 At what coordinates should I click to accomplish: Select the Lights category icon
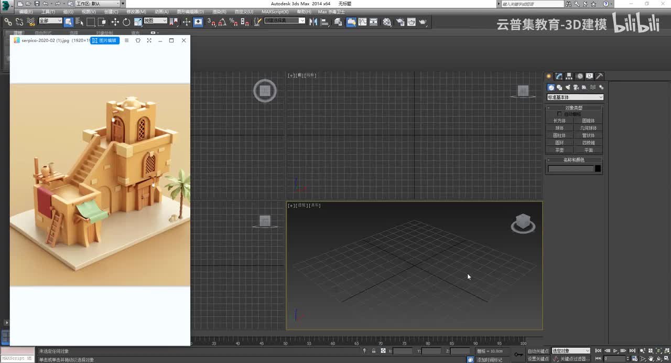pos(568,87)
